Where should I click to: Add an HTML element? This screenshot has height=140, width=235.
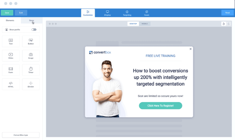pyautogui.click(x=11, y=84)
